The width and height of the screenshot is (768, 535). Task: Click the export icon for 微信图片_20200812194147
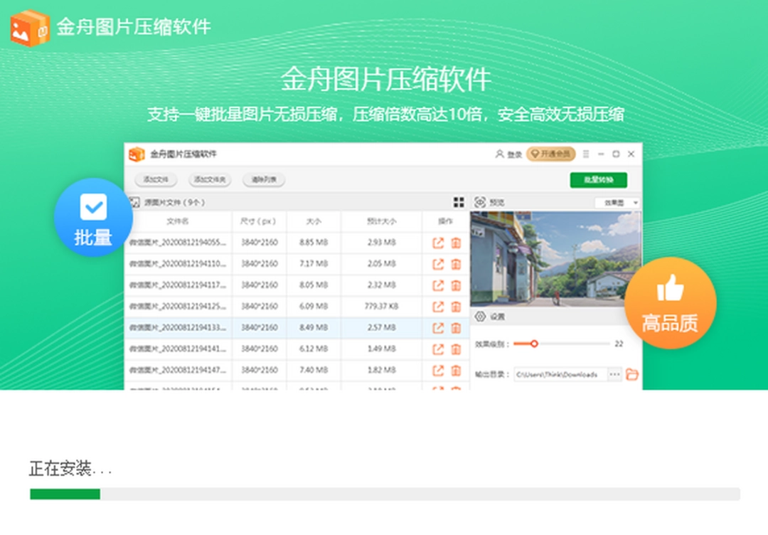click(x=437, y=370)
